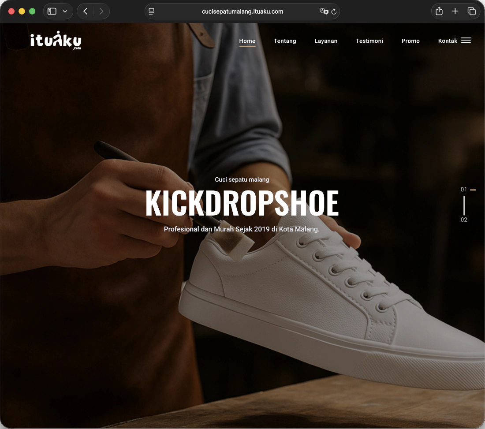Minimize the Safari window

click(x=22, y=11)
